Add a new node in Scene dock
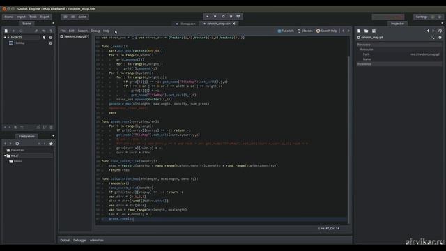Image resolution: width=446 pixels, height=251 pixels. coord(6,31)
